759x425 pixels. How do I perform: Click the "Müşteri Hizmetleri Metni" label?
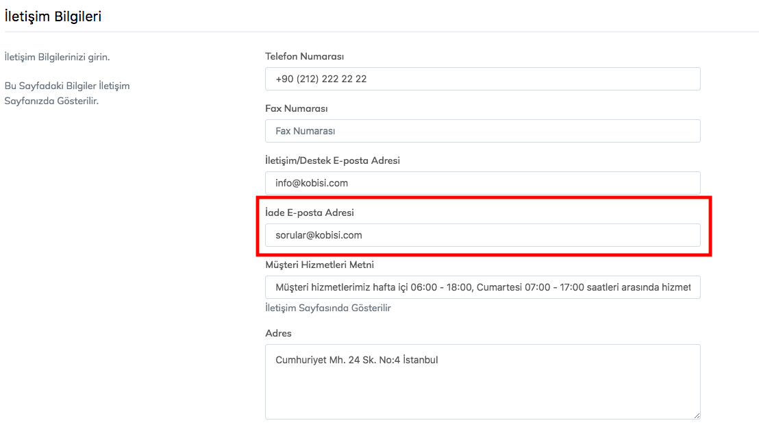pos(319,265)
